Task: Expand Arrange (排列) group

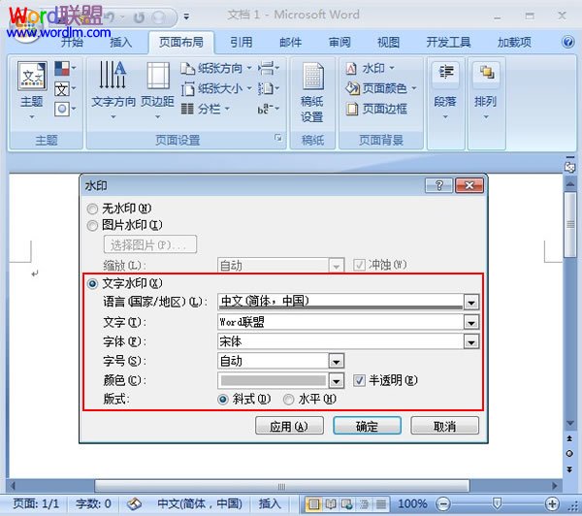Action: (x=486, y=90)
